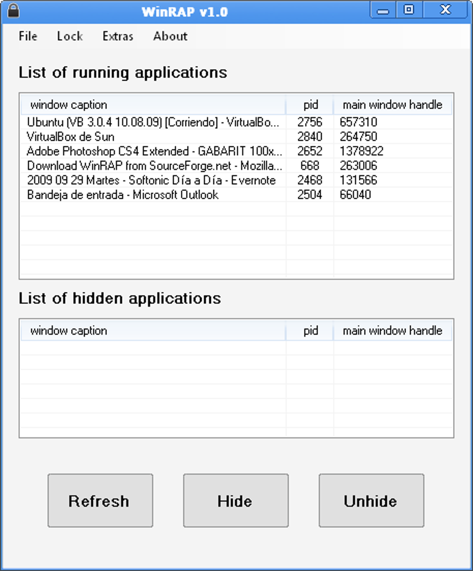The width and height of the screenshot is (473, 571).
Task: Click main window handle header of running list
Action: [392, 105]
